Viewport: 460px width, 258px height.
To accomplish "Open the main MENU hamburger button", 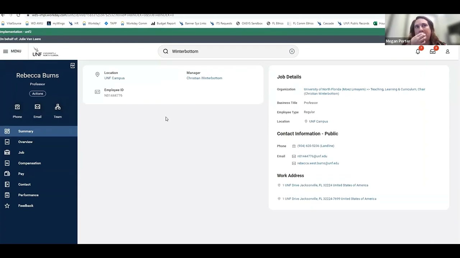I will click(x=12, y=51).
